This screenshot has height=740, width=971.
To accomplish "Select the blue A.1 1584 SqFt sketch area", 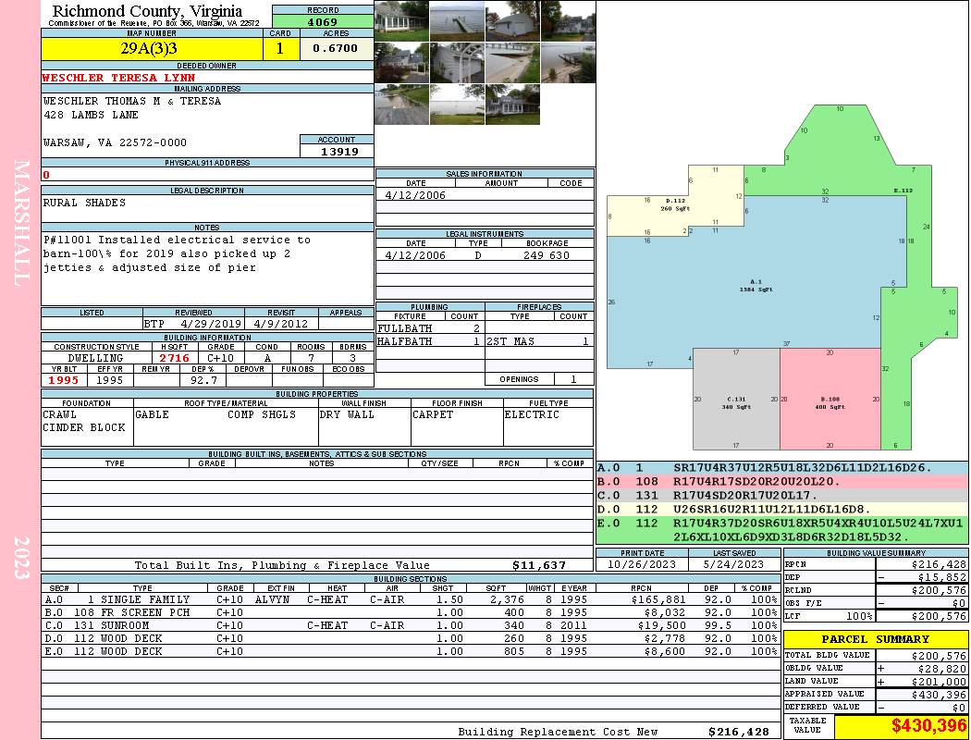I will [x=756, y=285].
